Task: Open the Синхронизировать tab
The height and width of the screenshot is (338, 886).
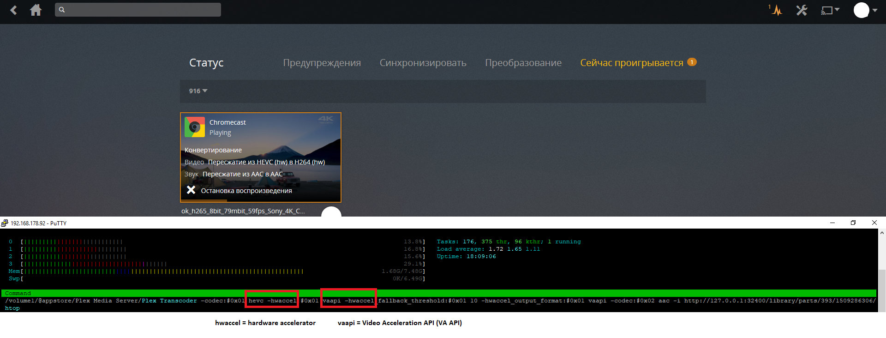Action: [x=423, y=63]
